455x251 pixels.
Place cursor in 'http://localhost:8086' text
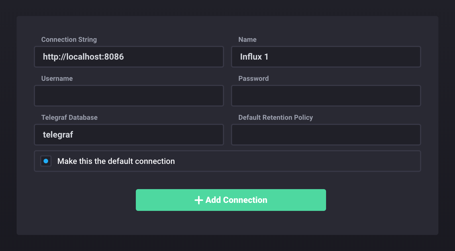click(83, 57)
